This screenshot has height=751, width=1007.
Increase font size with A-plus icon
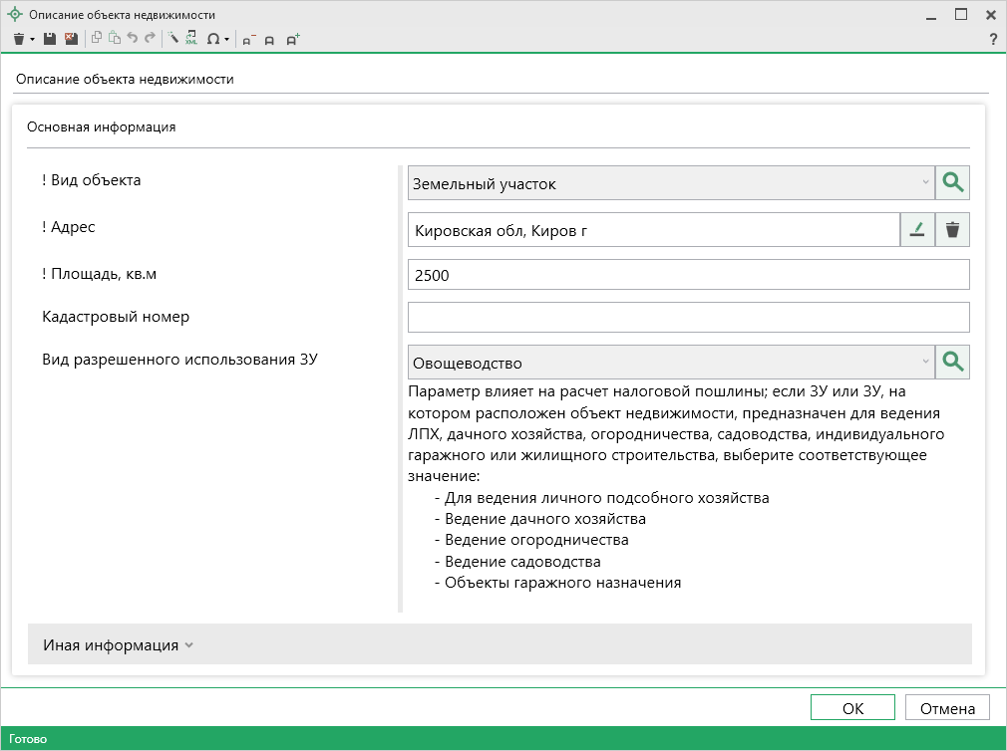293,40
